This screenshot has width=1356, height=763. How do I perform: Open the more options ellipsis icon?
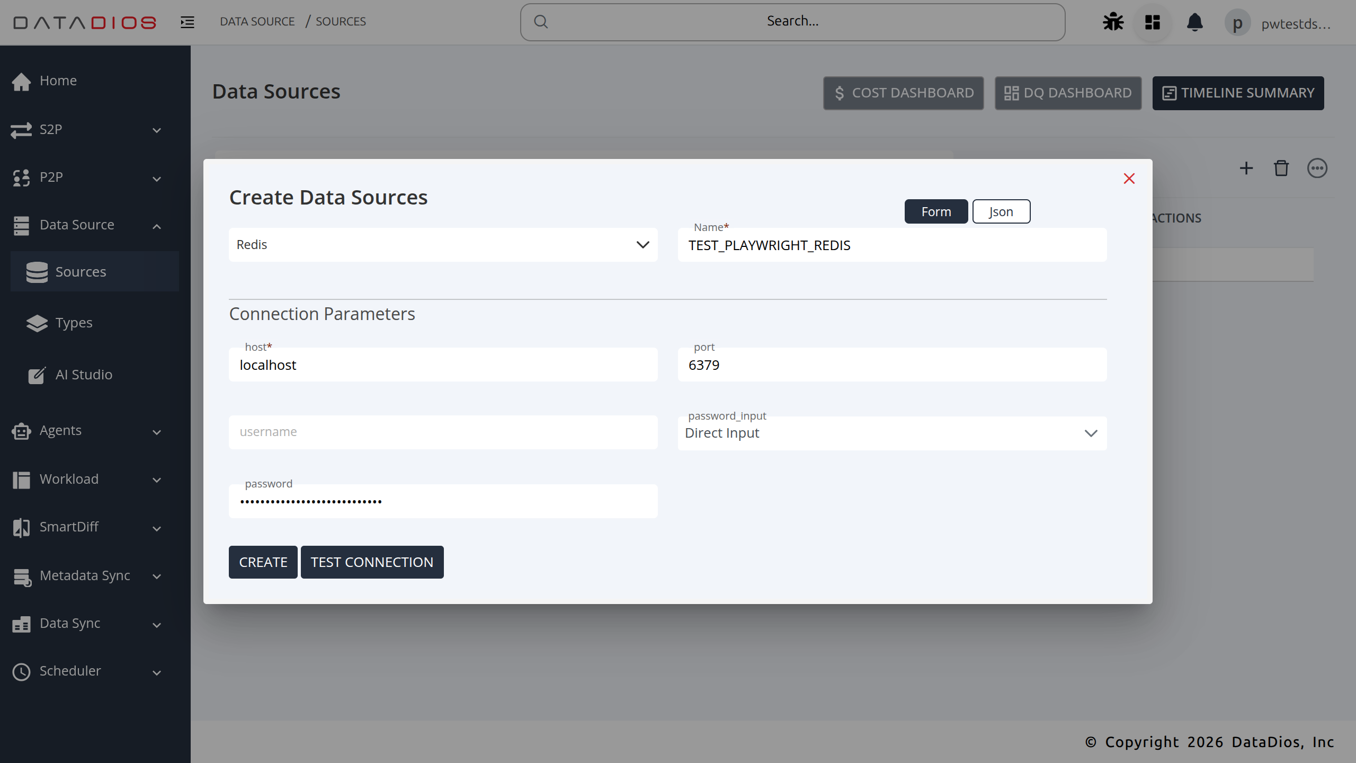click(x=1317, y=168)
